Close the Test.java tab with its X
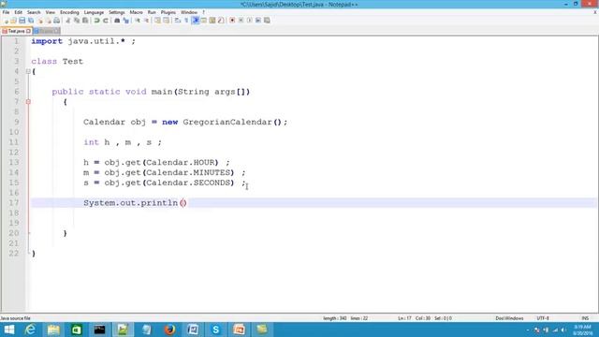The height and width of the screenshot is (337, 599). (x=29, y=31)
